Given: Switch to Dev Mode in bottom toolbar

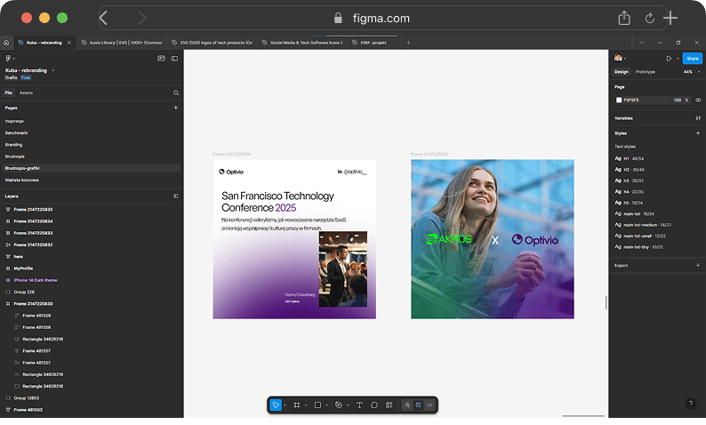Looking at the screenshot, I should point(429,405).
